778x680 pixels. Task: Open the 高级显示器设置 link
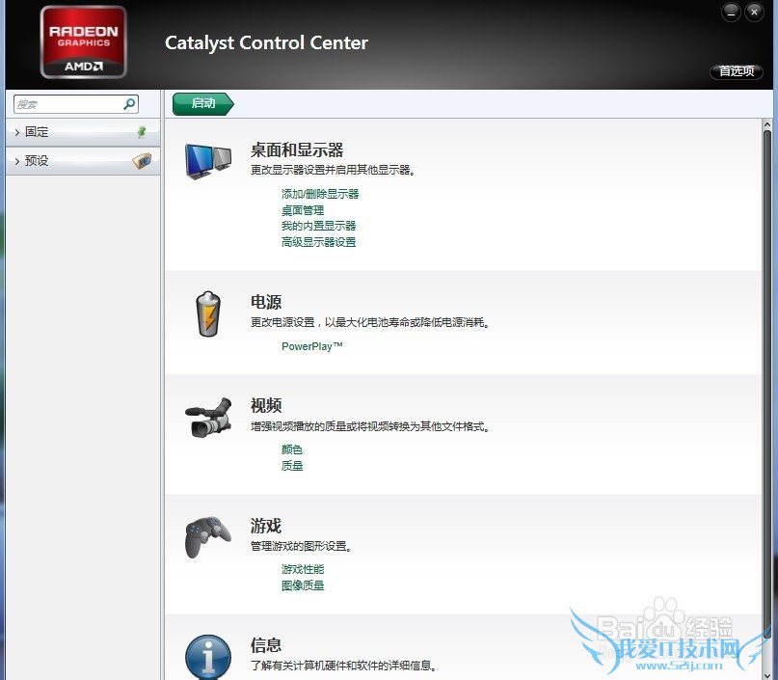(x=318, y=242)
